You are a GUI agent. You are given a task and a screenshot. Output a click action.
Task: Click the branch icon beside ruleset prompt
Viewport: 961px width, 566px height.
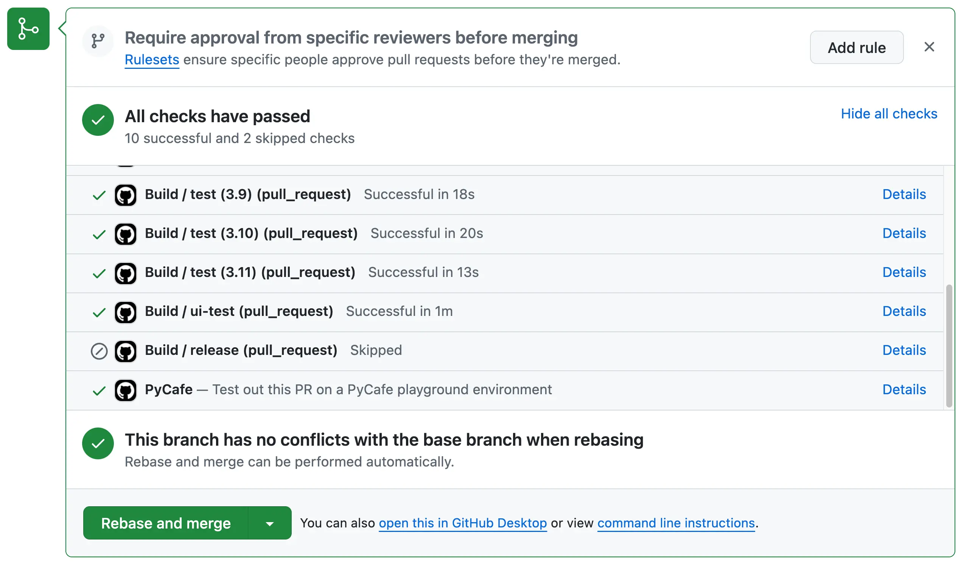point(98,40)
